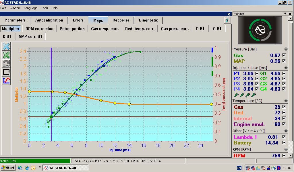
Task: Open the Tools menu
Action: tap(45, 8)
